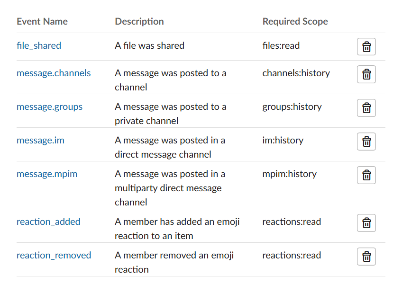This screenshot has height=284, width=402.
Task: Open the reaction_removed event link
Action: [54, 255]
